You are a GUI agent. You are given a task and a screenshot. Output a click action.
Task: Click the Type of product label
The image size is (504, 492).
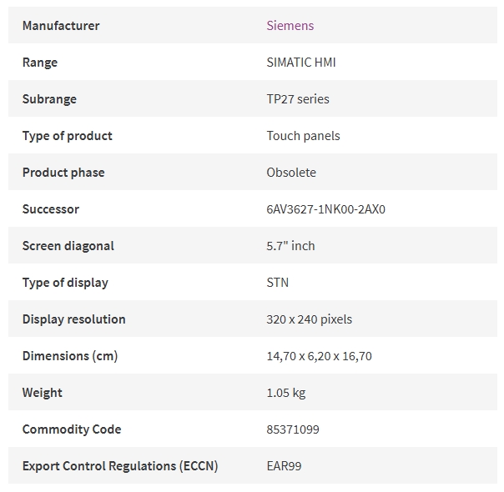pos(68,136)
